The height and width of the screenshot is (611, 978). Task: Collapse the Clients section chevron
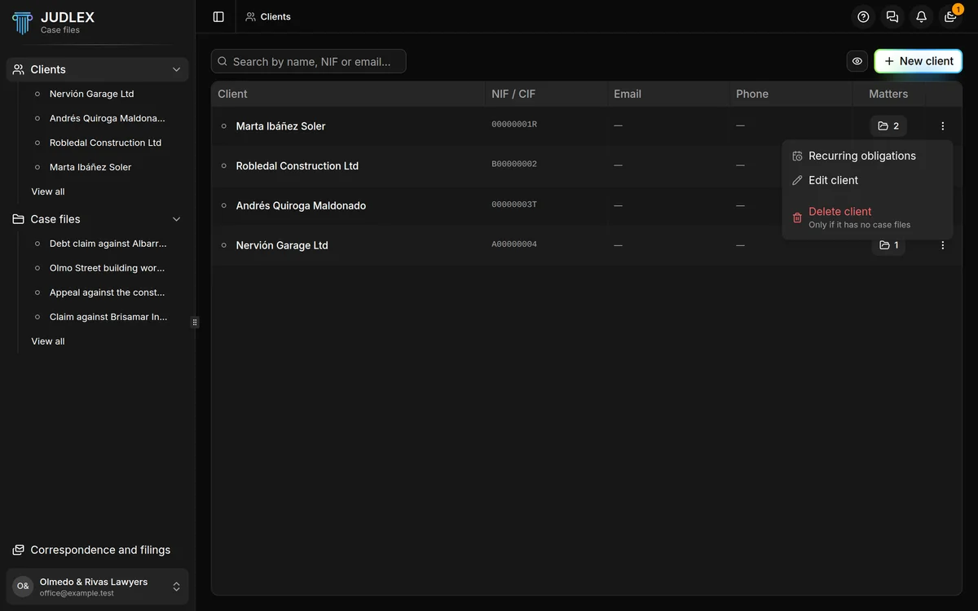click(x=176, y=69)
